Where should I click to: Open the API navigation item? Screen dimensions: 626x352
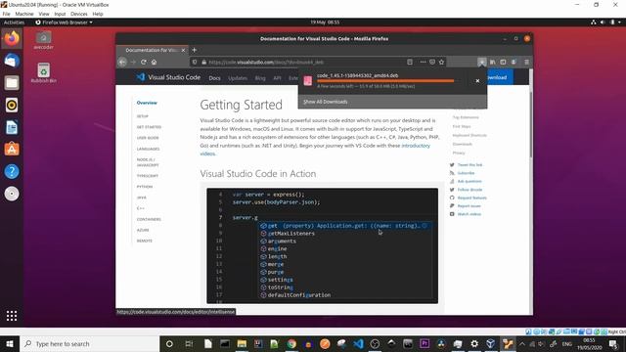coord(277,78)
